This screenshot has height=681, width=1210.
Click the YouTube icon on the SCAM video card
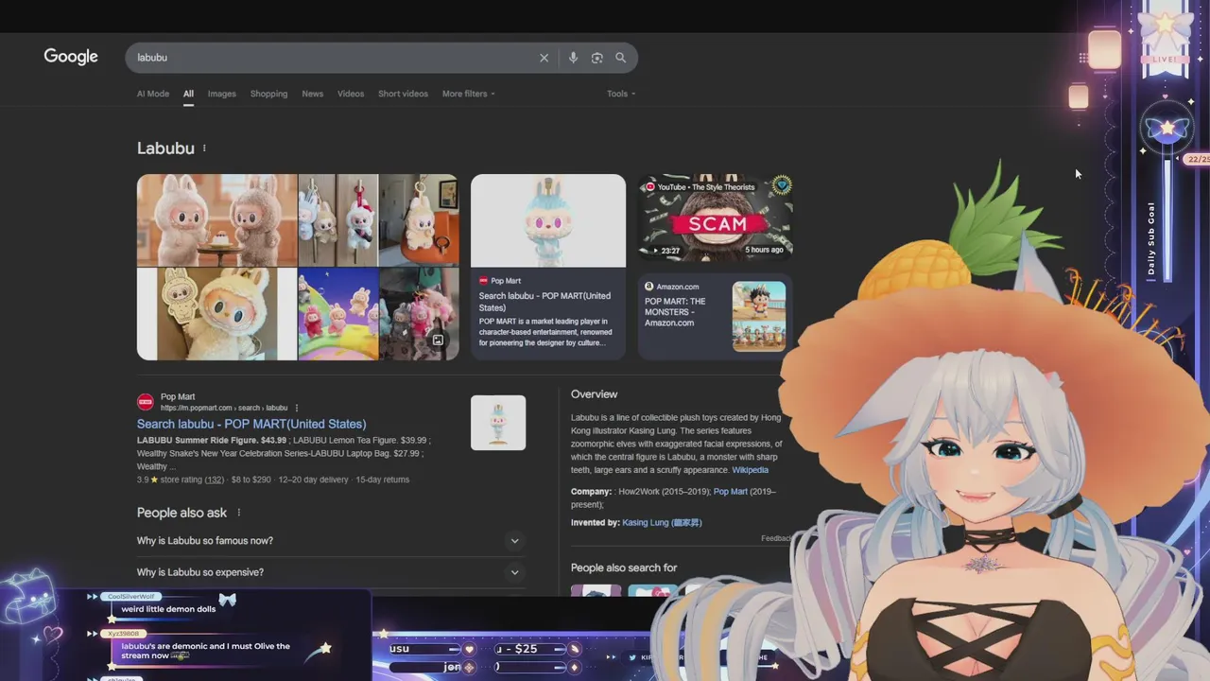tap(649, 187)
